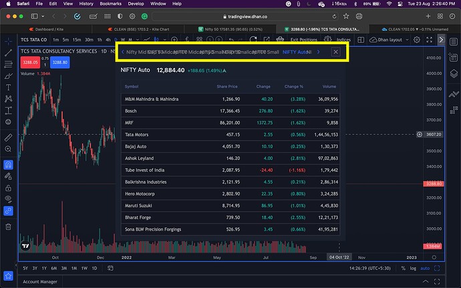This screenshot has height=288, width=461.
Task: Click the TradingView logo on the chart
Action: coord(25,246)
